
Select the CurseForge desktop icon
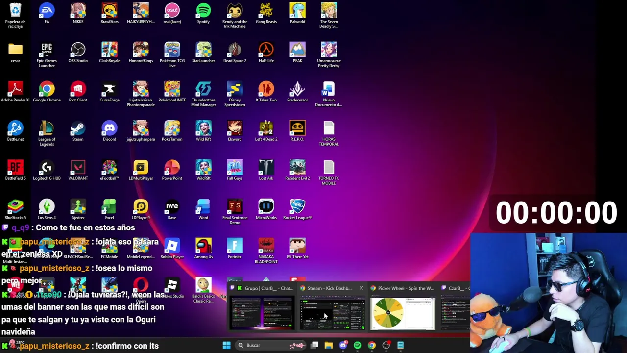tap(109, 92)
